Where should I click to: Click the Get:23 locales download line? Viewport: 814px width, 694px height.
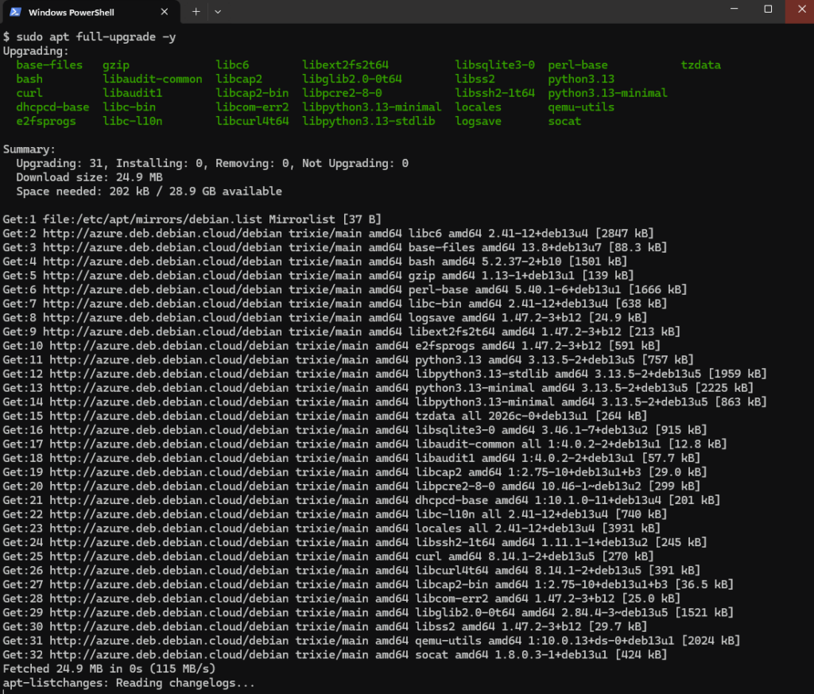(331, 529)
